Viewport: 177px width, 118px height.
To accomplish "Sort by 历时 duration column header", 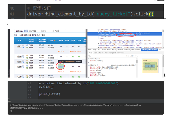I will click(x=53, y=40).
